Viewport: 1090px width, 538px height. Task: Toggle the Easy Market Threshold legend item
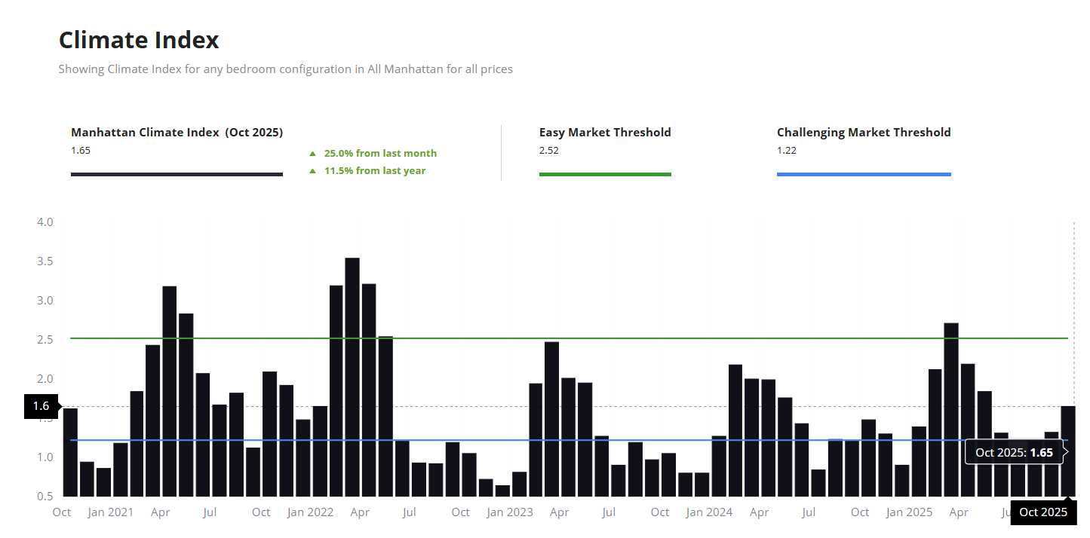(604, 133)
